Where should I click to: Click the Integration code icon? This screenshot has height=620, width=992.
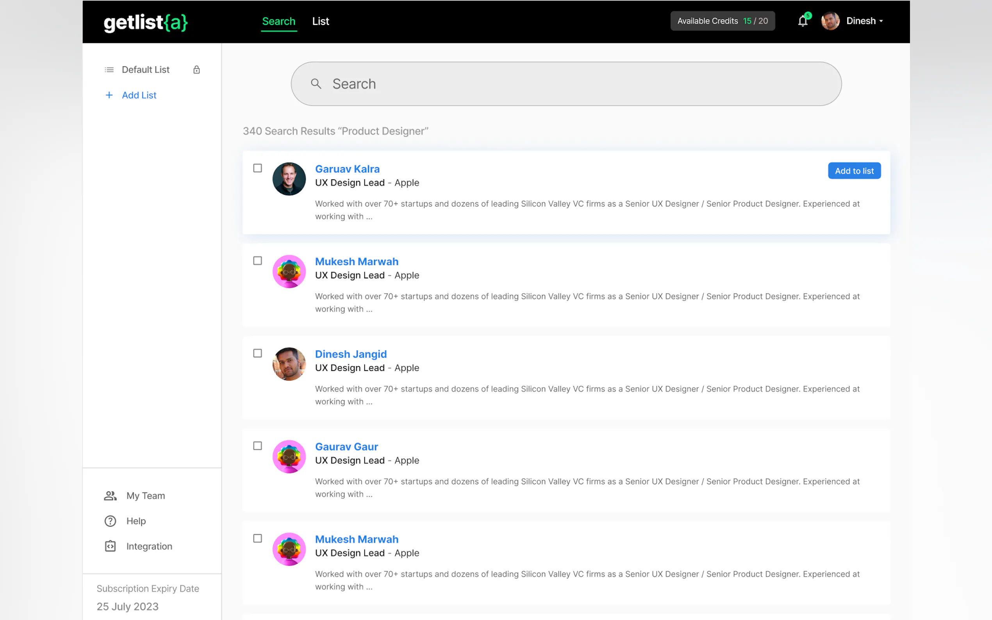click(x=110, y=546)
